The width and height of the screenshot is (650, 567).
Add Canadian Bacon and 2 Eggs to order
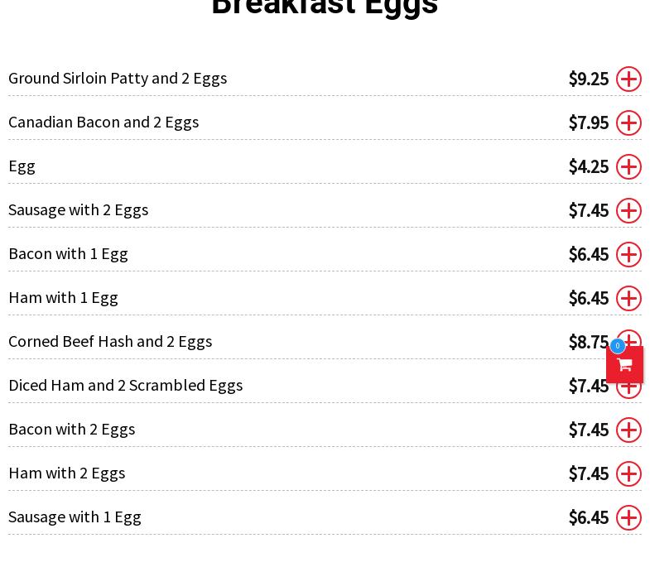tap(628, 123)
